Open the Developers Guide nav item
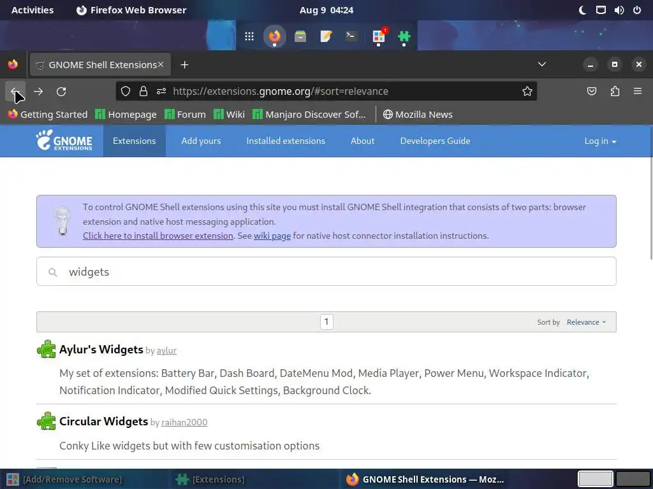This screenshot has width=653, height=489. pos(435,141)
